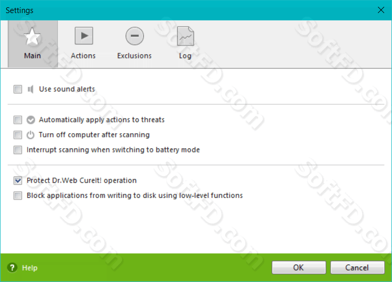Click 'Turn off computer after scanning' text
This screenshot has height=282, width=392.
click(94, 135)
